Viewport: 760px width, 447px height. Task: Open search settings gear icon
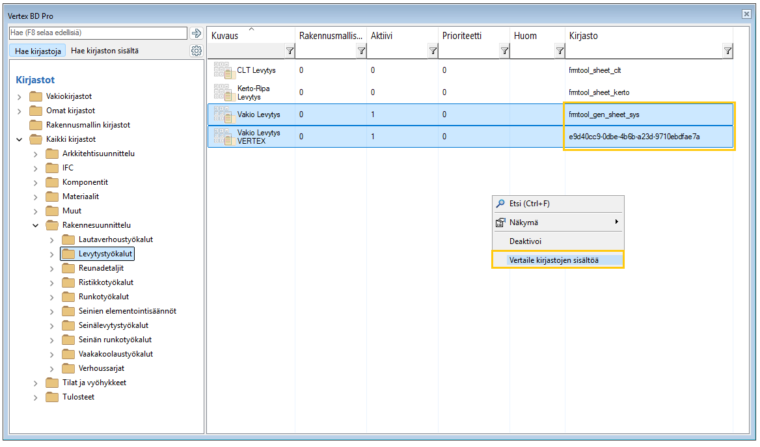click(197, 50)
